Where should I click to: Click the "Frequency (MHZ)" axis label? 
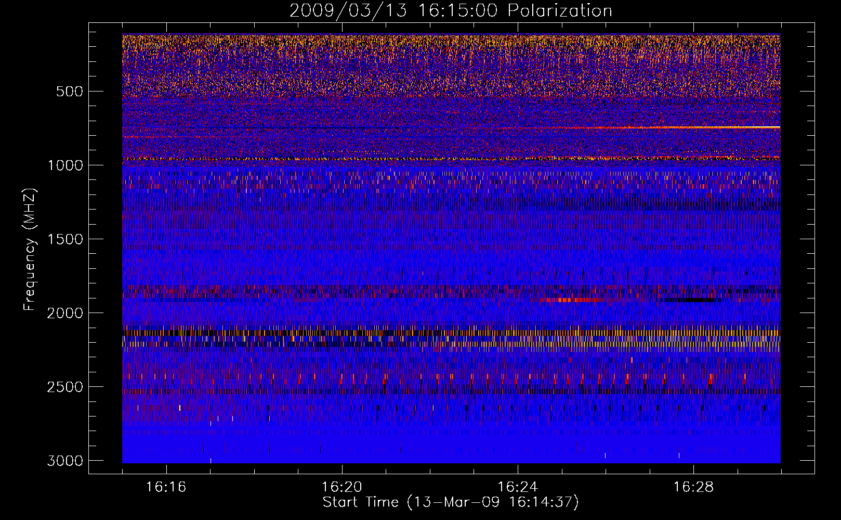(x=30, y=250)
